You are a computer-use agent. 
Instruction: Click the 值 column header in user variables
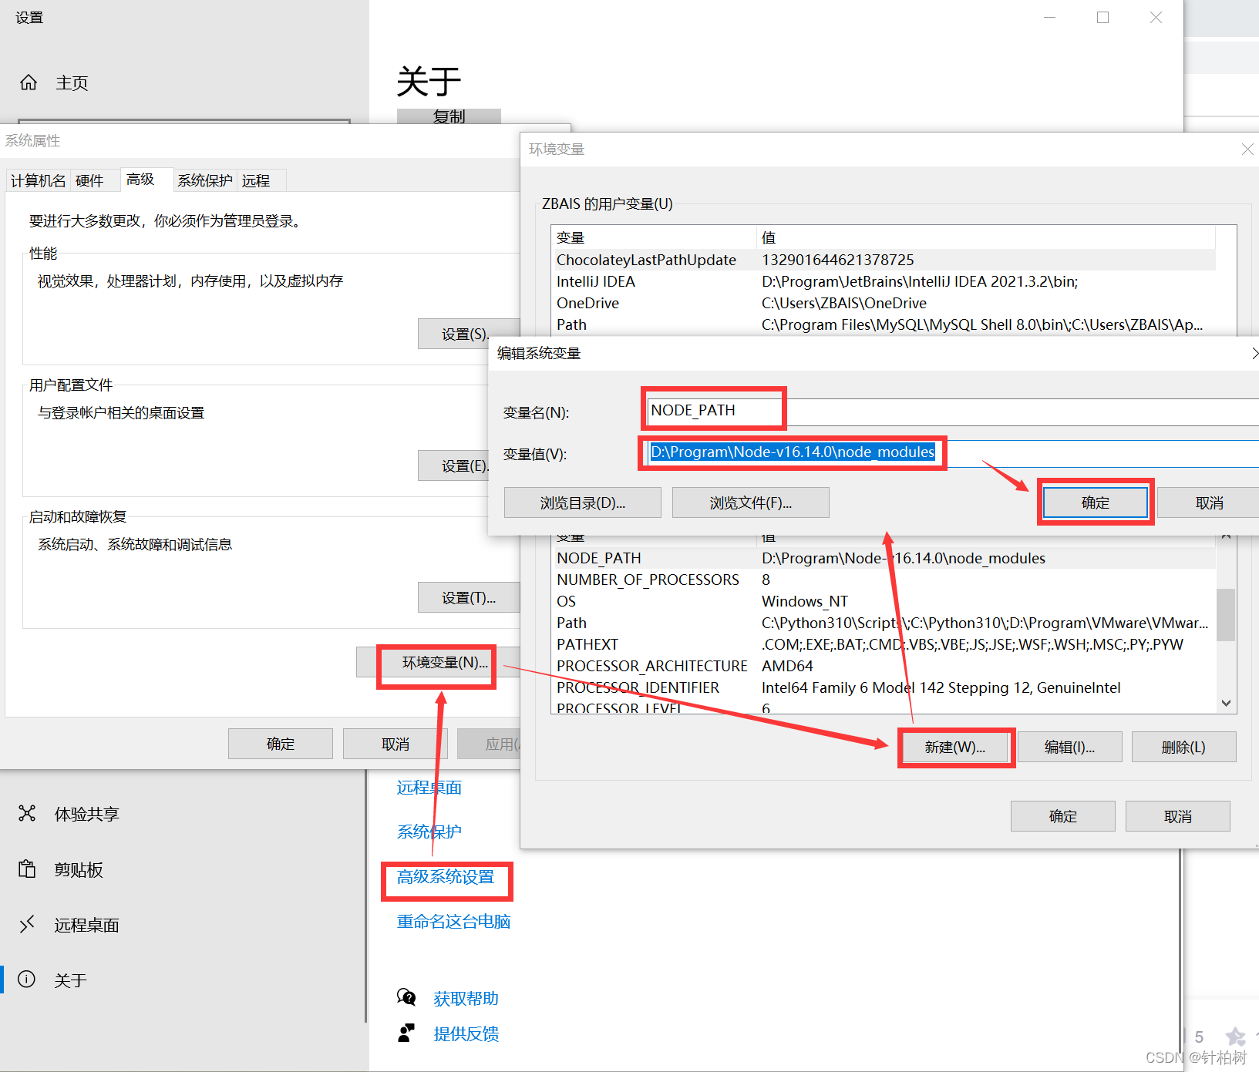(x=986, y=237)
